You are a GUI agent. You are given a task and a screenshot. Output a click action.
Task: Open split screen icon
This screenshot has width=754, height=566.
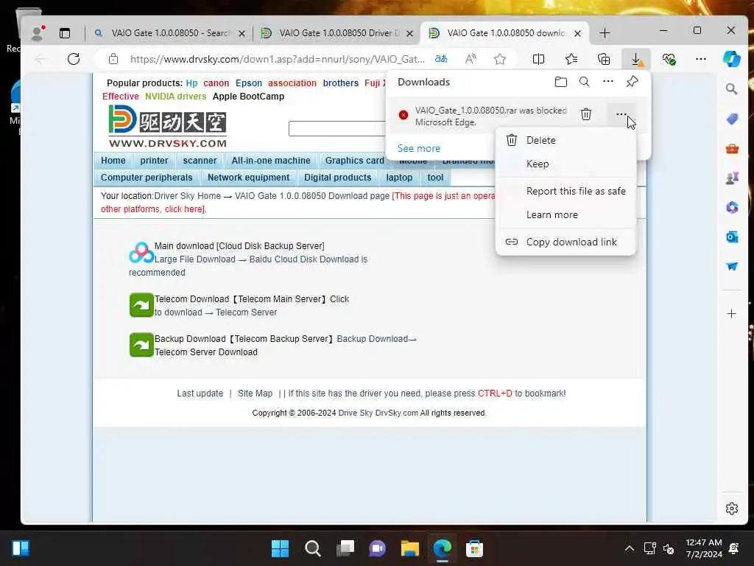point(538,59)
